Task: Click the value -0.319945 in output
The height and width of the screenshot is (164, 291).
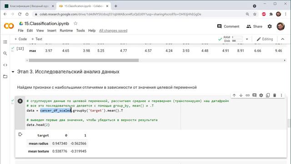Action: pos(78,151)
